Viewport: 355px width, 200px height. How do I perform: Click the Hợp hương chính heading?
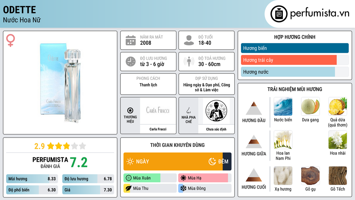click(x=295, y=37)
